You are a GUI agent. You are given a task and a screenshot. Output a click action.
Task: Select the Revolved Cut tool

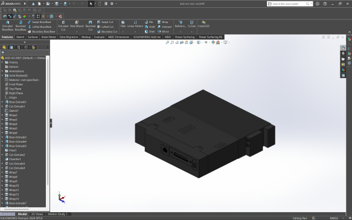(x=90, y=26)
